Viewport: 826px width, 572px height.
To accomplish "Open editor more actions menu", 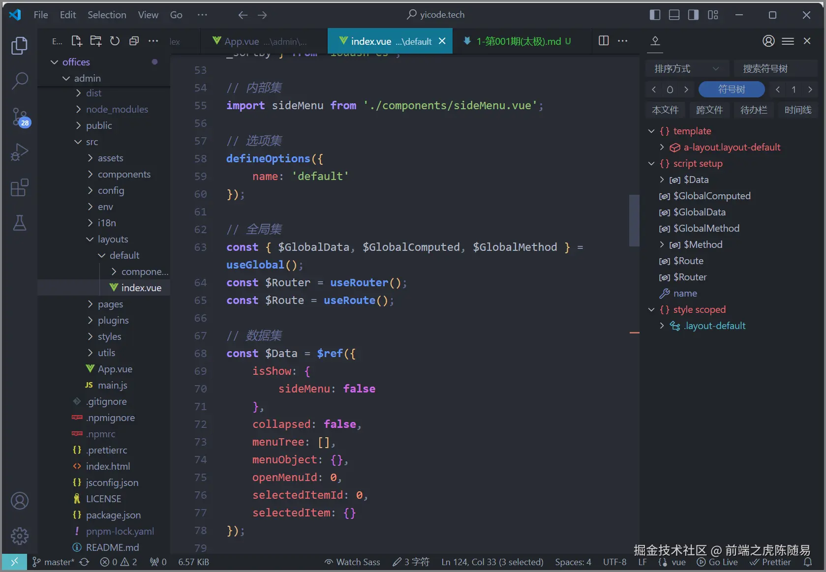I will point(623,41).
